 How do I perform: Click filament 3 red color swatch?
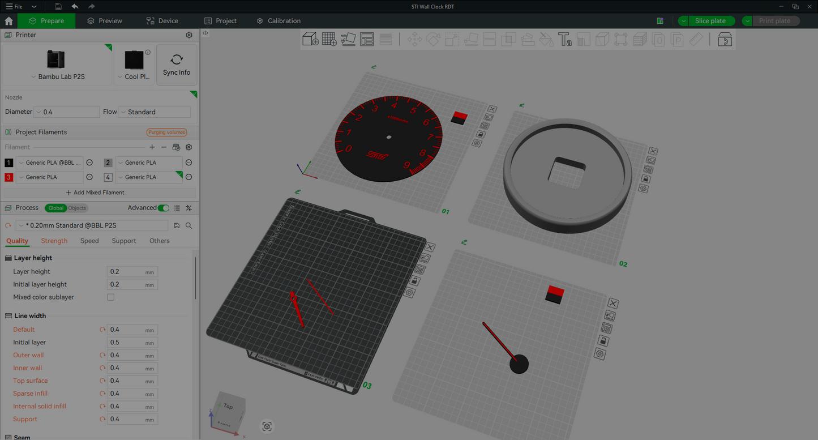click(x=8, y=177)
